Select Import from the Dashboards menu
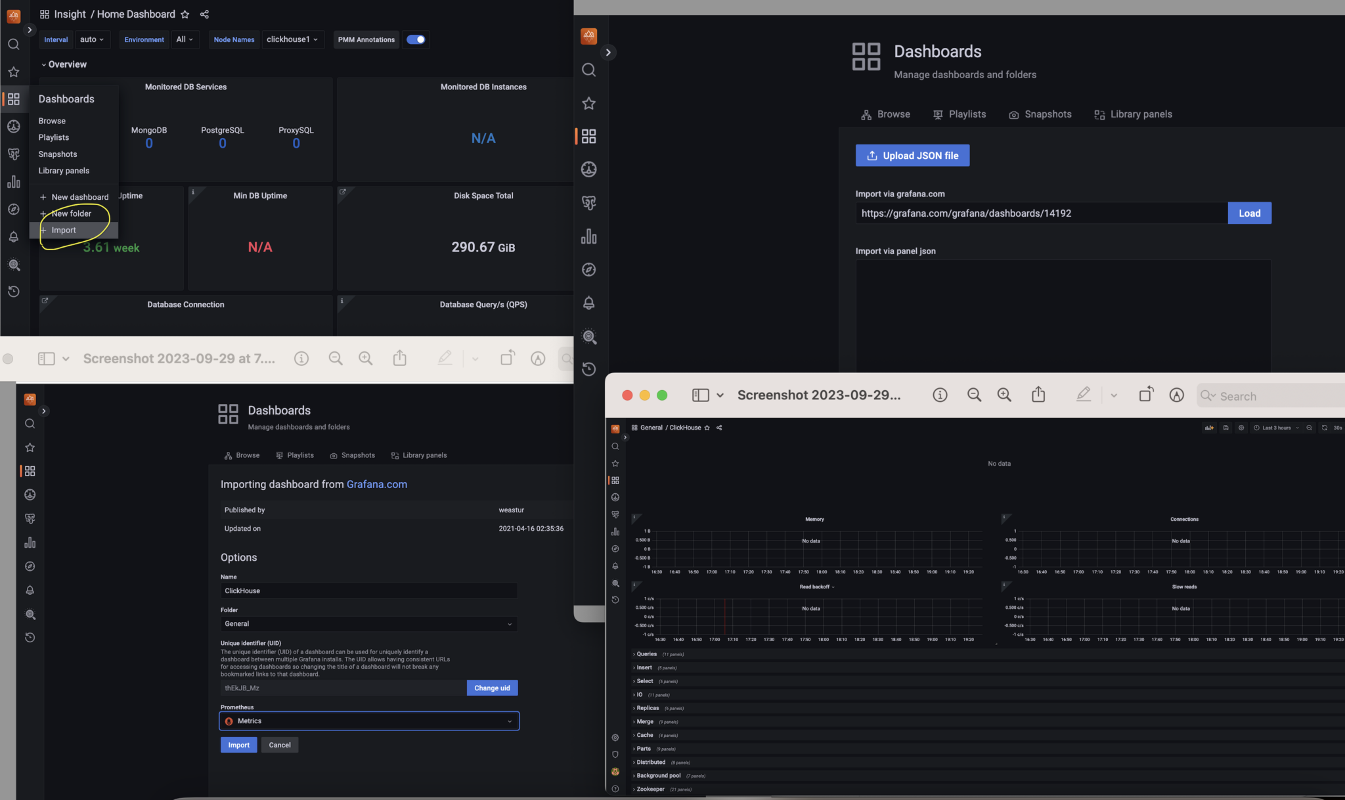 (x=64, y=230)
